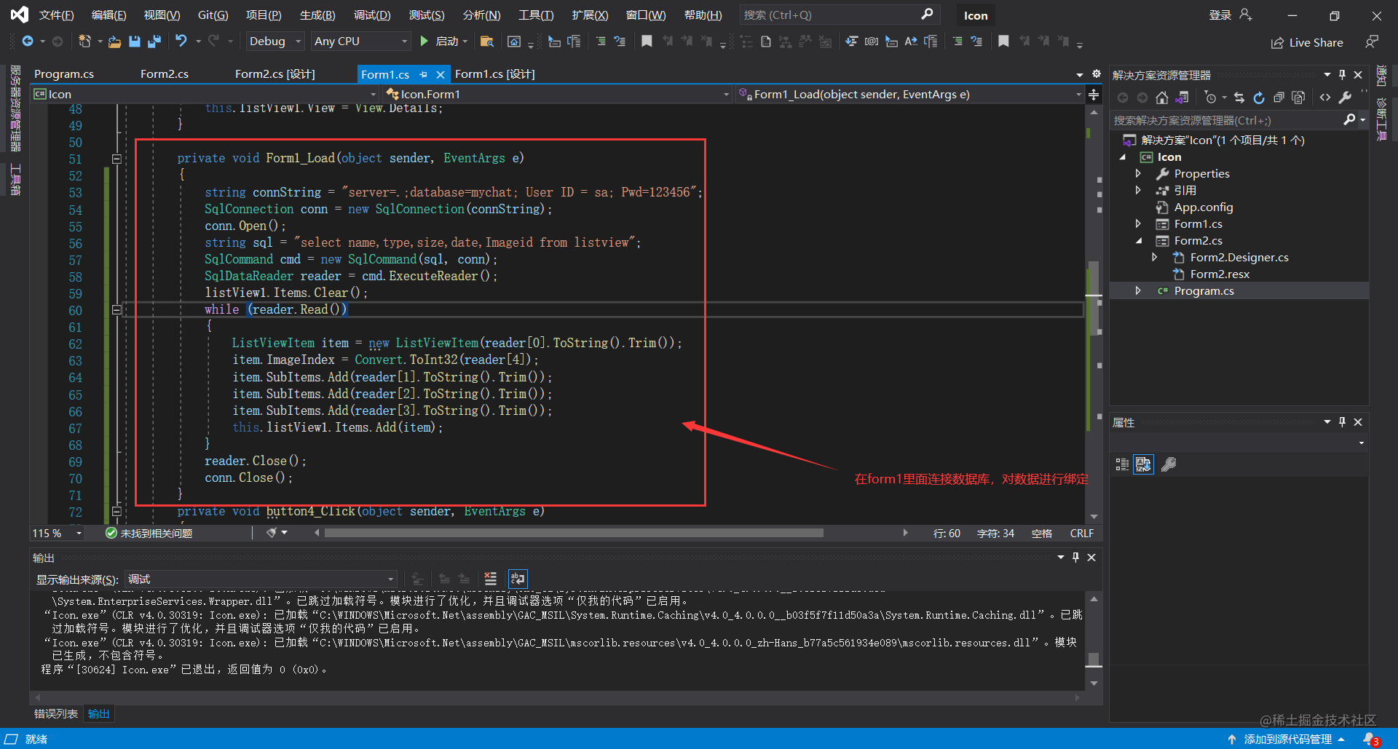Screen dimensions: 1398x749
Task: Switch to the Program.cs editor tab
Action: (64, 74)
